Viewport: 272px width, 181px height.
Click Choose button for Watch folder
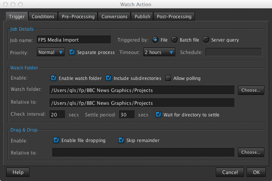tap(251, 90)
